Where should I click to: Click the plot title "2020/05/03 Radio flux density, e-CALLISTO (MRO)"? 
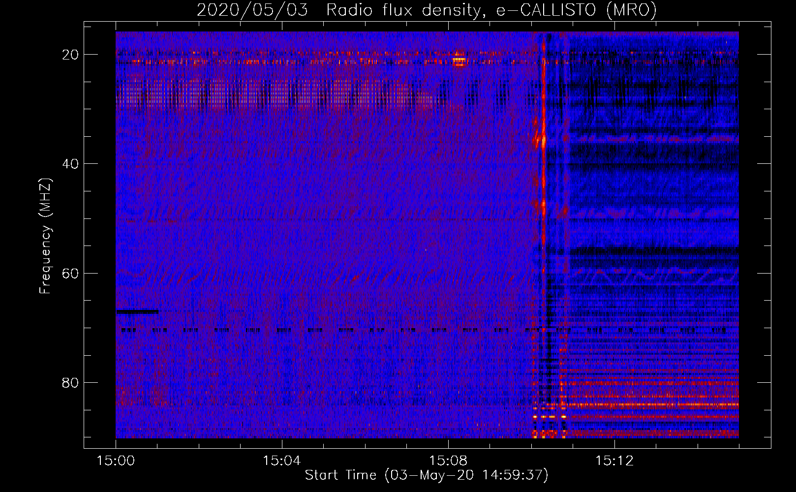(x=427, y=10)
